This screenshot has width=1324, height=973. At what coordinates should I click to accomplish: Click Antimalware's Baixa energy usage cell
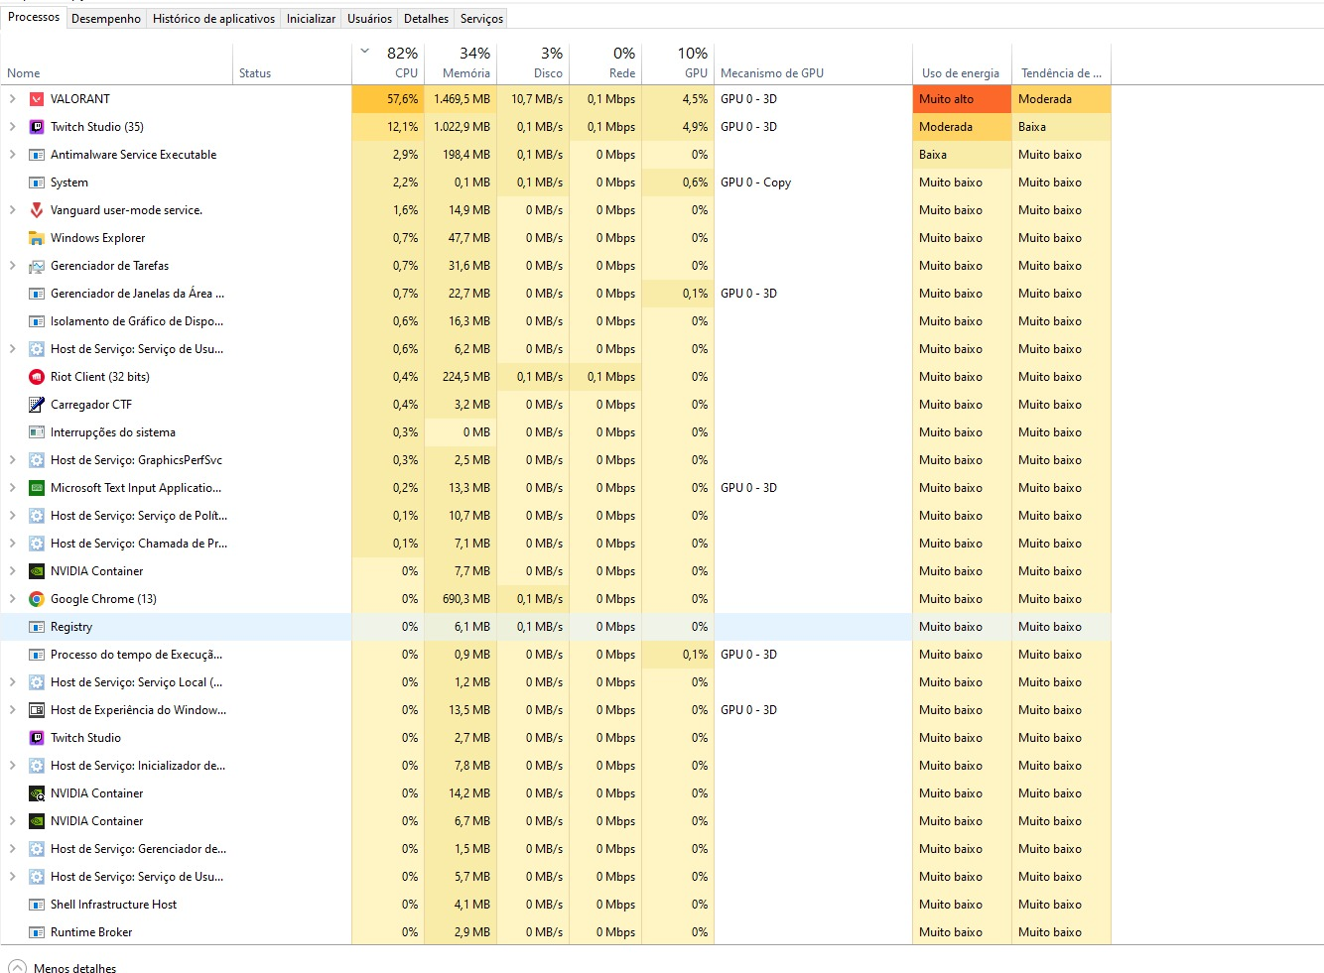point(962,155)
